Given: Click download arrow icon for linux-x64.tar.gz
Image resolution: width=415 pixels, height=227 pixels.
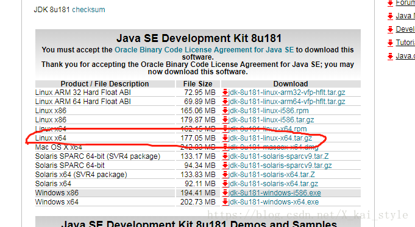Looking at the screenshot, I should [225, 138].
